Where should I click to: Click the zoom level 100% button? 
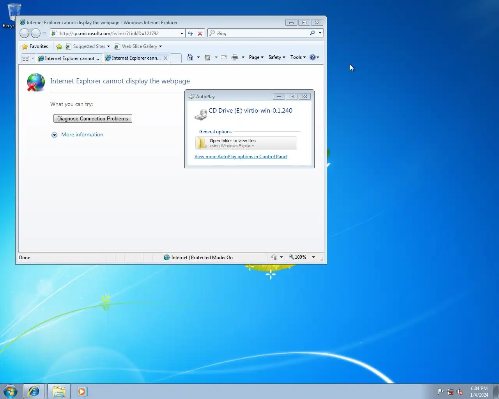(x=298, y=257)
